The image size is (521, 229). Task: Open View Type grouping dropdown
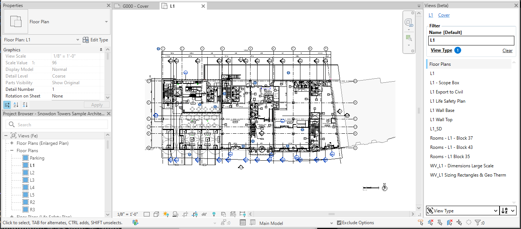coord(462,211)
